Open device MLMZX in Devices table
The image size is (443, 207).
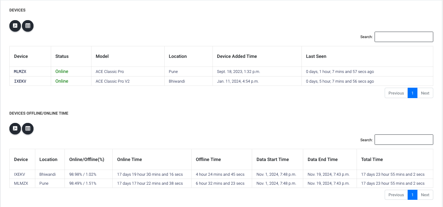(20, 72)
